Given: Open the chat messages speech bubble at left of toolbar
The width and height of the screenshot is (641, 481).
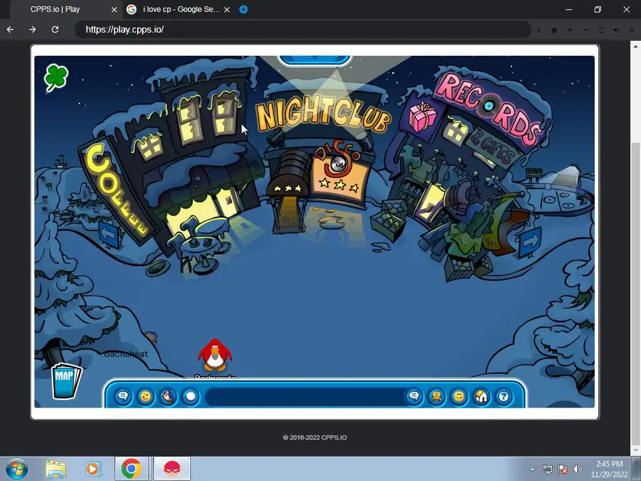Looking at the screenshot, I should 123,396.
